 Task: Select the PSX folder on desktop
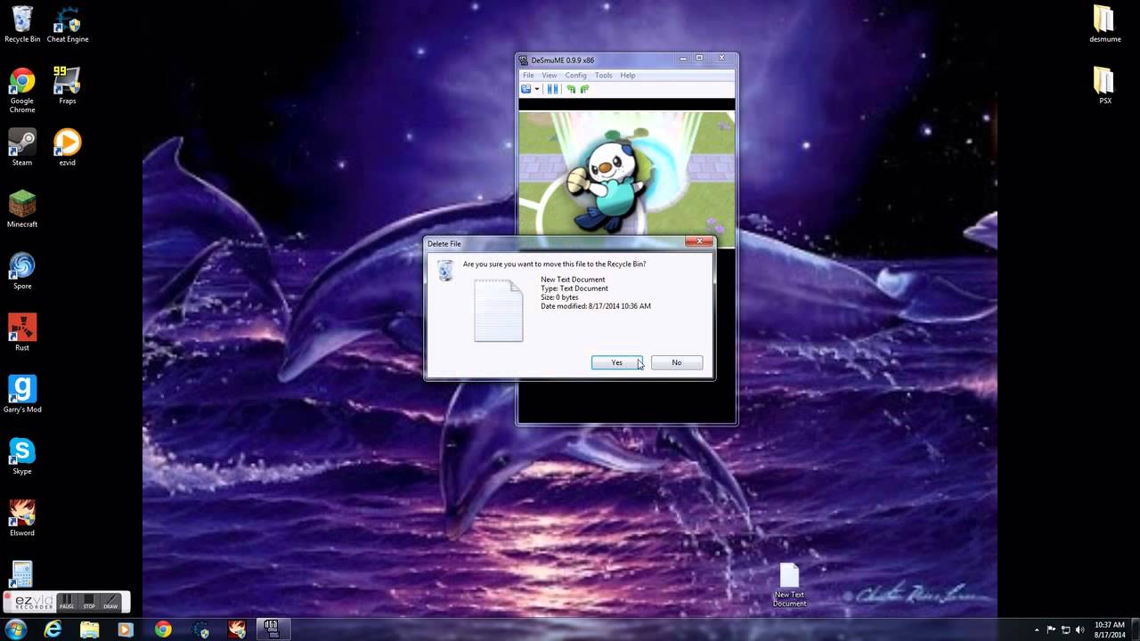tap(1104, 85)
